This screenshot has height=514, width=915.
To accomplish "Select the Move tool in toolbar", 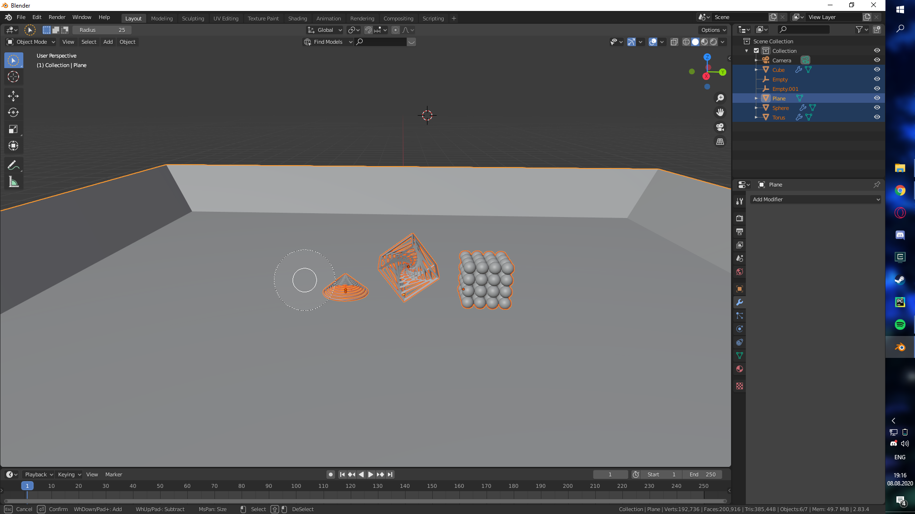I will tap(14, 95).
